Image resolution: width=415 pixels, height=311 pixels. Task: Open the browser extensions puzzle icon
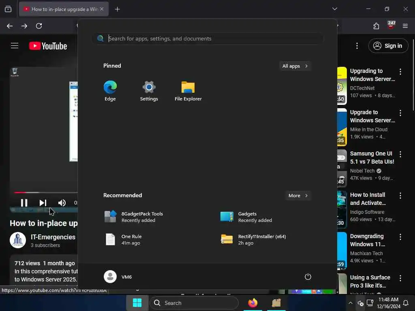(376, 26)
